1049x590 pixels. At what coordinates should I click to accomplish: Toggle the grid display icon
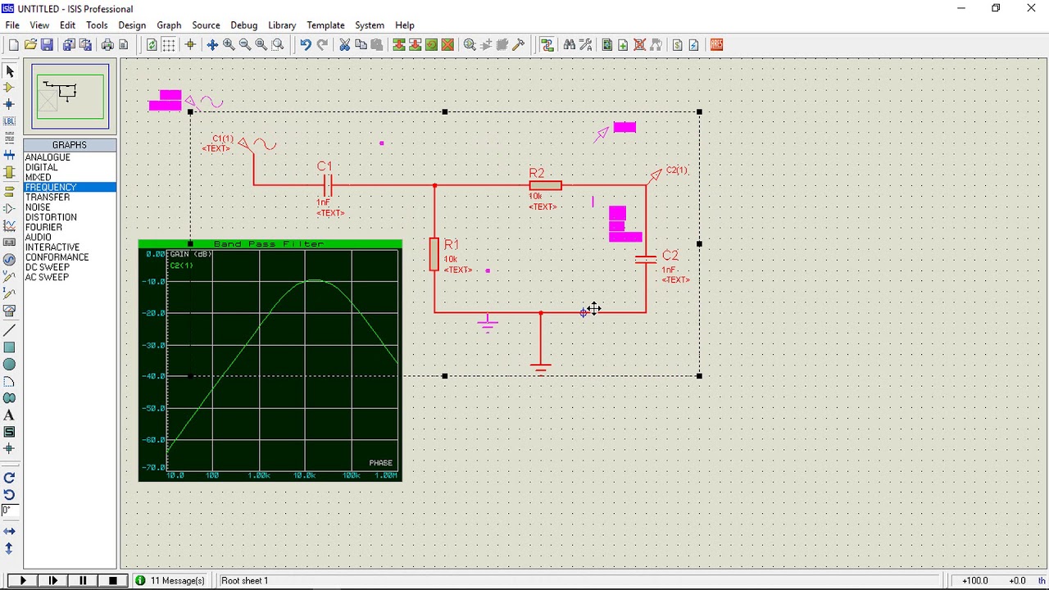tap(168, 45)
